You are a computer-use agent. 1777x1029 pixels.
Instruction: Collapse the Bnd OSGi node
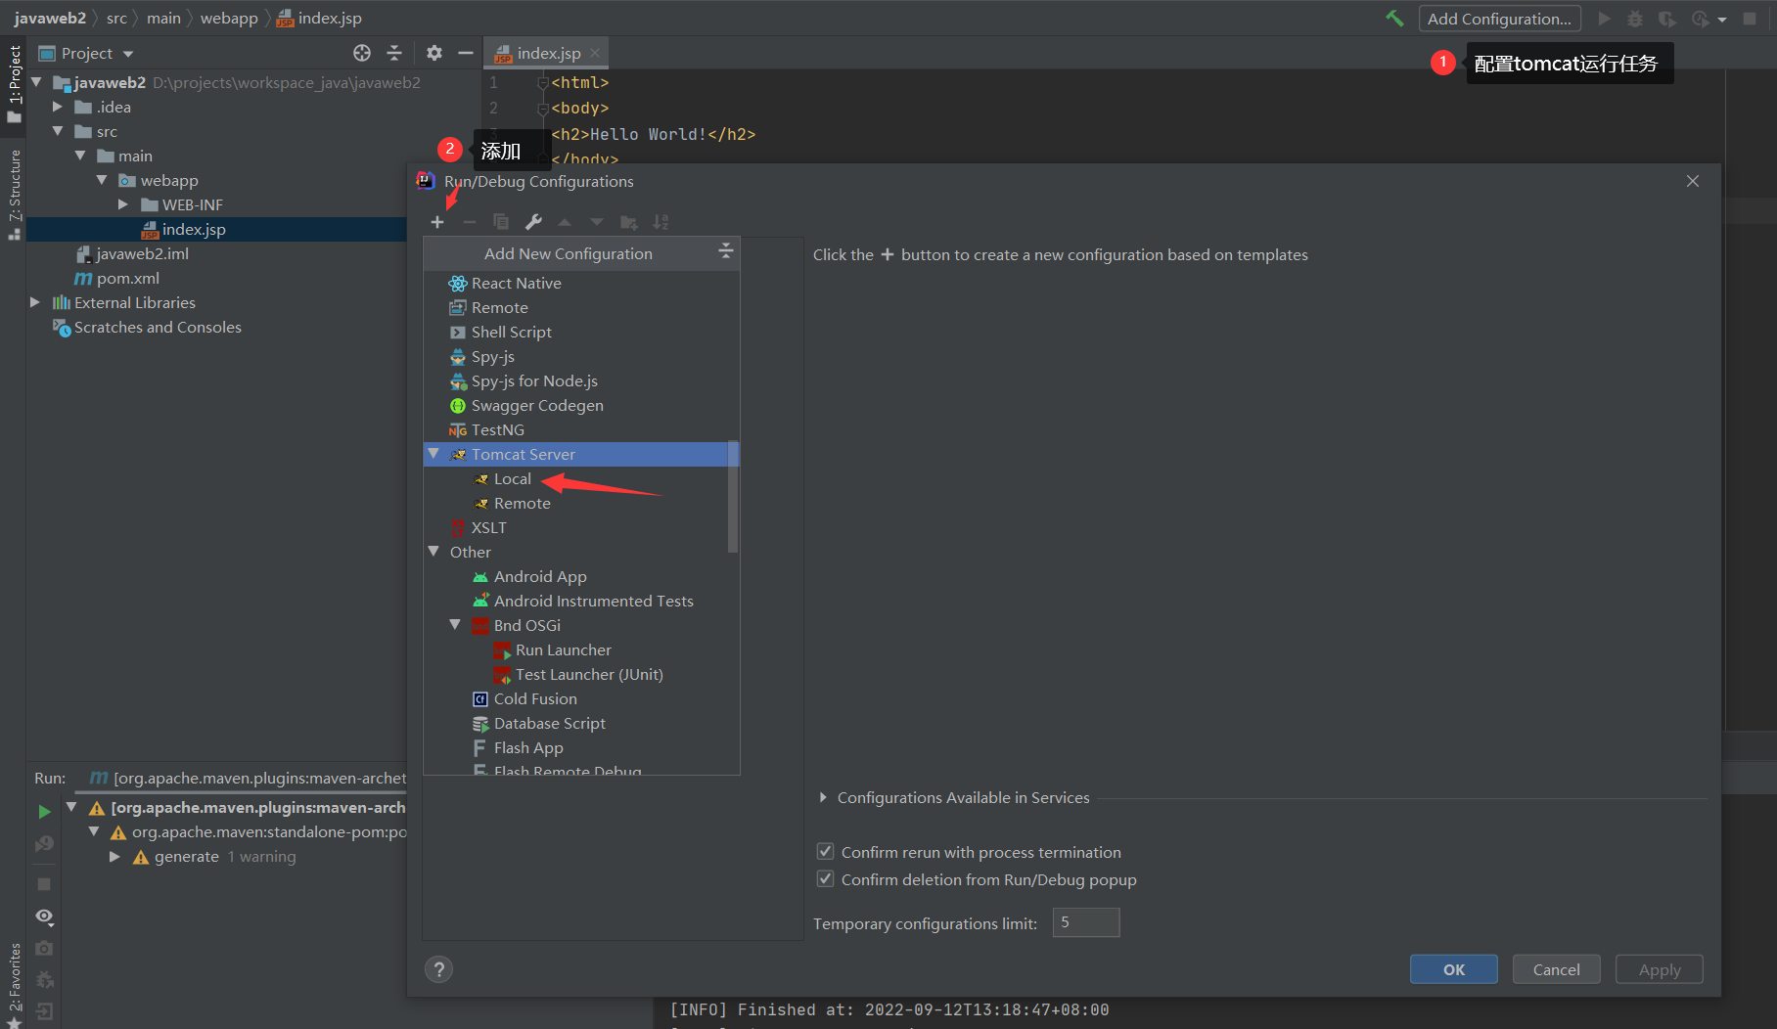point(455,624)
